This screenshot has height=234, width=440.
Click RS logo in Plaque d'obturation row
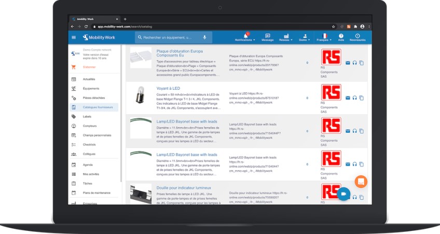331,57
